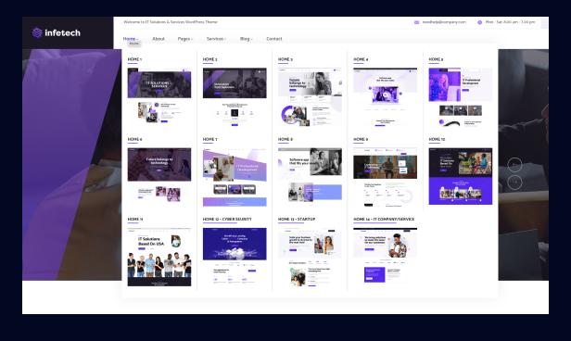Click the Welcome to IT Solutions text
The height and width of the screenshot is (341, 571).
click(171, 22)
